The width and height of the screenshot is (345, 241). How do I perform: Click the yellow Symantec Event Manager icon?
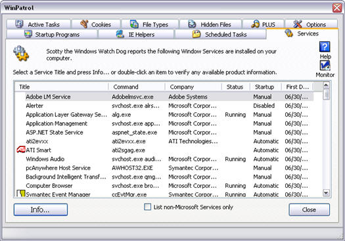[x=21, y=194]
